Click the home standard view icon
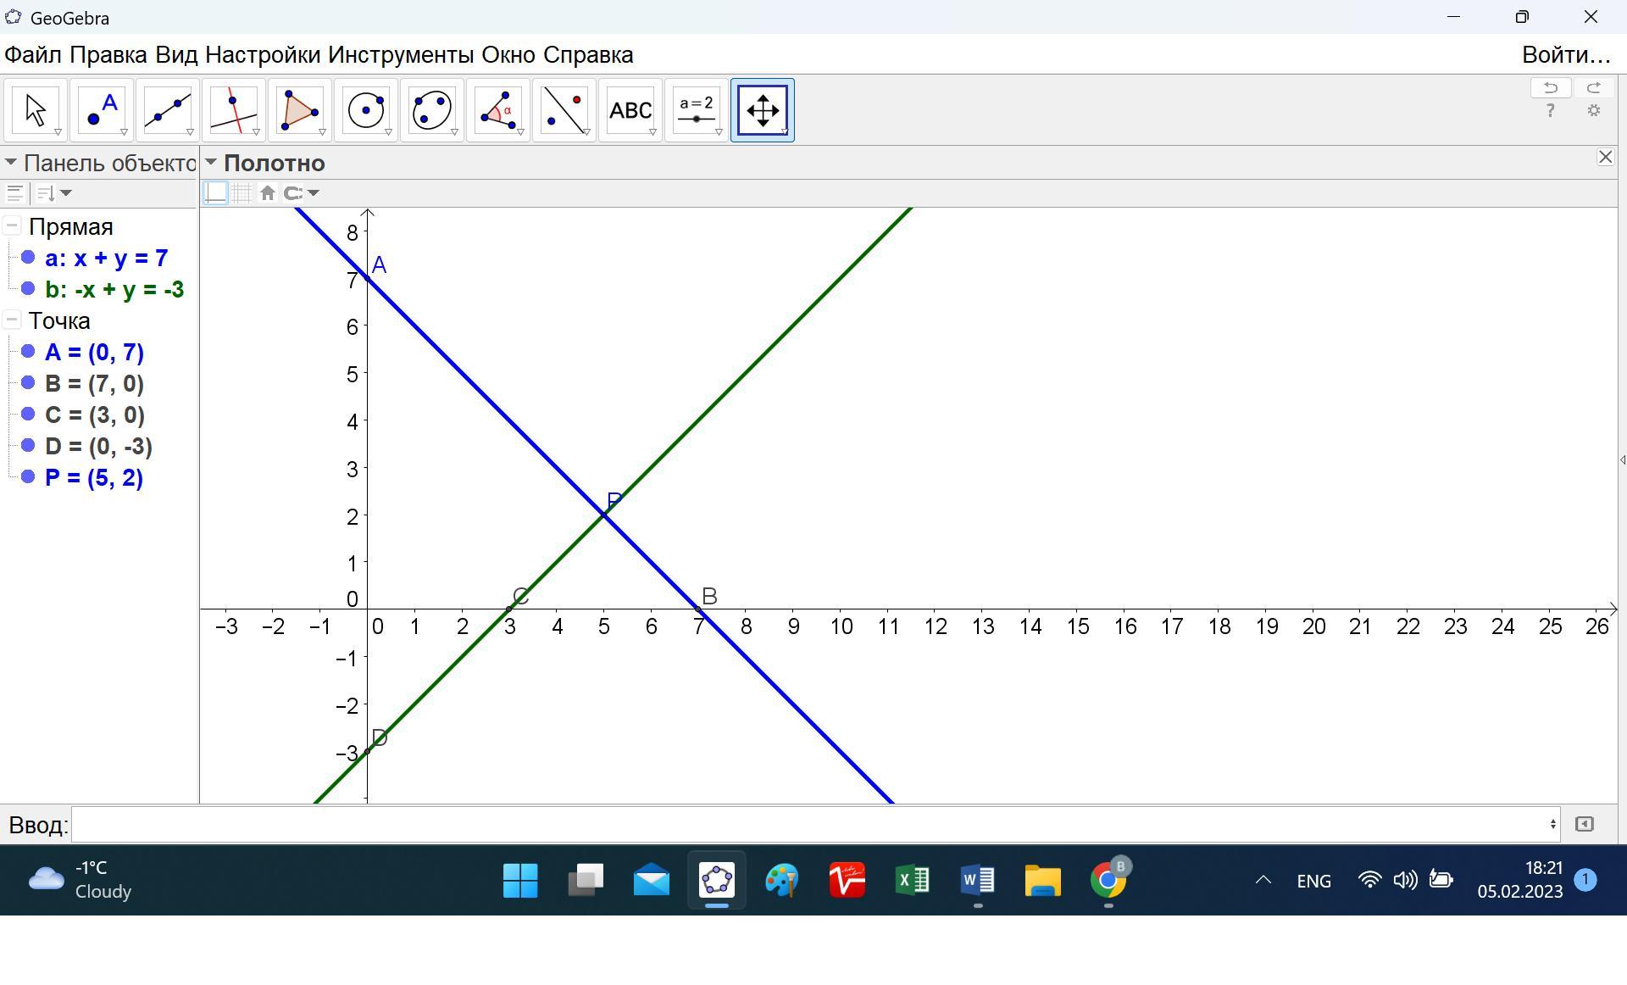1627x985 pixels. [x=268, y=193]
